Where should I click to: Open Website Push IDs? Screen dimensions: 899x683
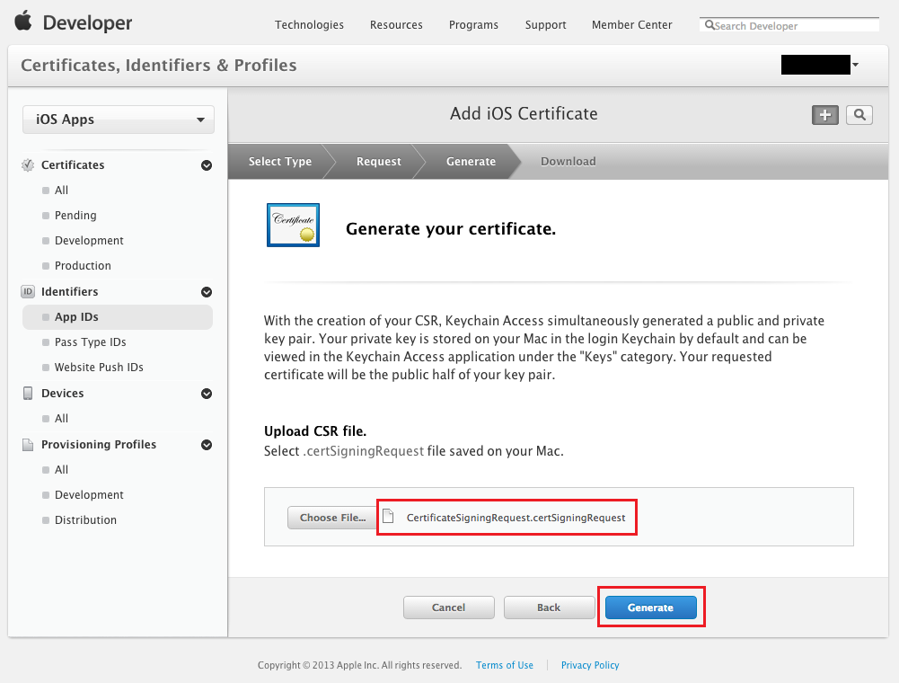pyautogui.click(x=99, y=368)
